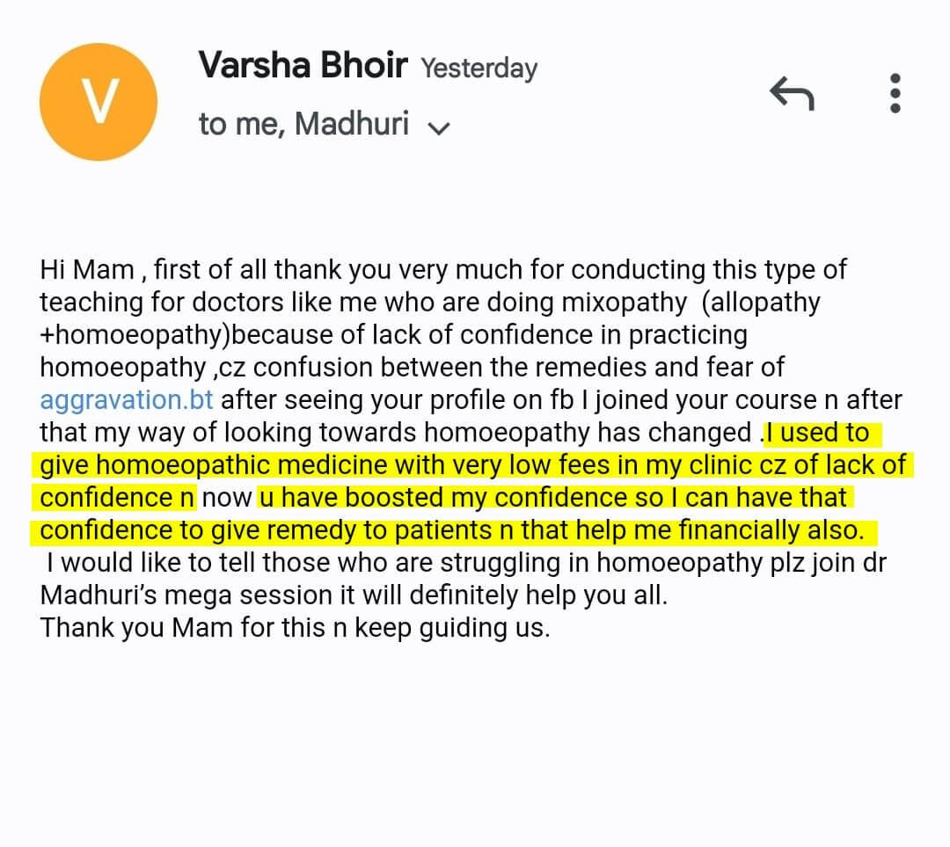Expand recipient details chevron beside Madhuri

tap(438, 128)
